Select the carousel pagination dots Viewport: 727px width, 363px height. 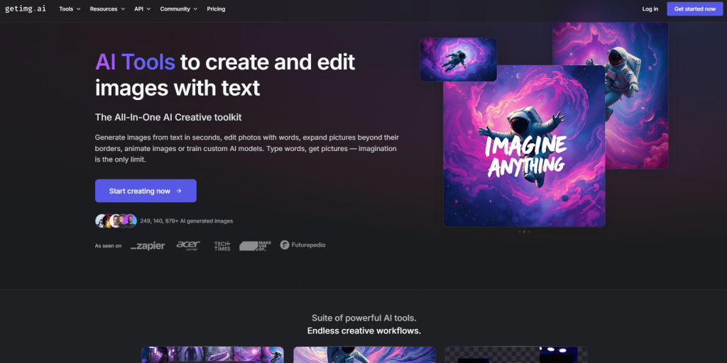coord(524,232)
